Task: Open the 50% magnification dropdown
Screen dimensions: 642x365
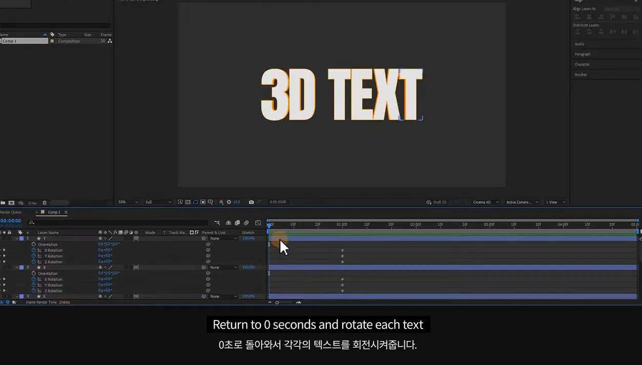Action: click(128, 202)
